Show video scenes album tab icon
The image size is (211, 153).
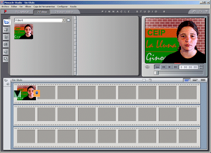7,22
